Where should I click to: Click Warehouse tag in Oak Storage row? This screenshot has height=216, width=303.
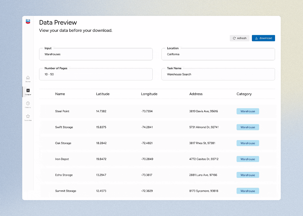[x=248, y=143]
